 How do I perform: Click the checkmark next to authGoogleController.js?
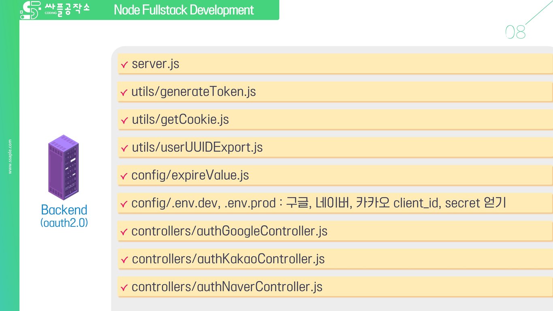(124, 232)
